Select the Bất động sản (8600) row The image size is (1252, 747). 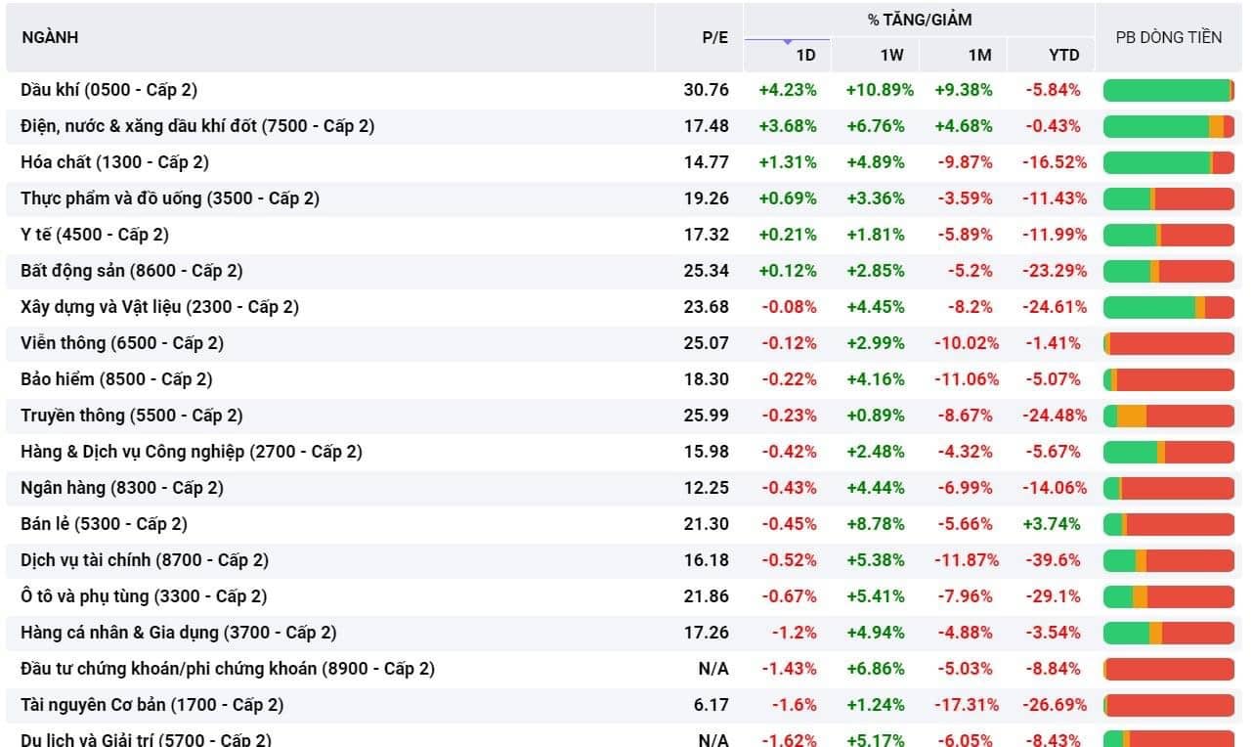coord(626,271)
